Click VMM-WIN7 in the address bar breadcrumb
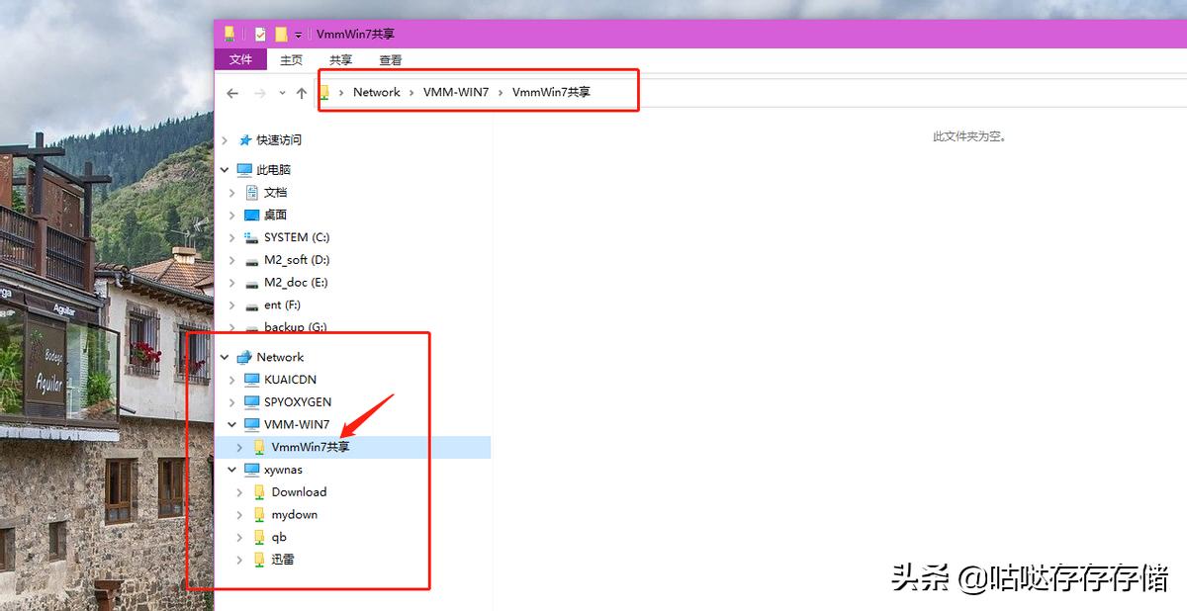The width and height of the screenshot is (1187, 611). (x=456, y=92)
